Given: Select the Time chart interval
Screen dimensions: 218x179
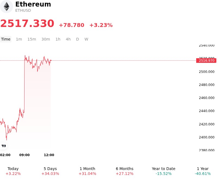Looking at the screenshot, I should 6,39.
